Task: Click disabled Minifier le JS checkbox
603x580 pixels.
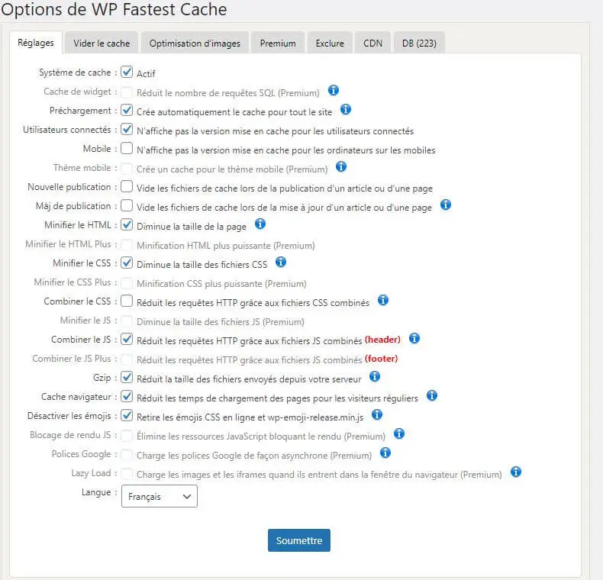Action: point(127,321)
